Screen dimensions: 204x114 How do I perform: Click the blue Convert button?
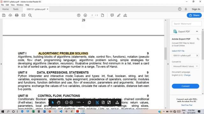pyautogui.click(x=186, y=86)
